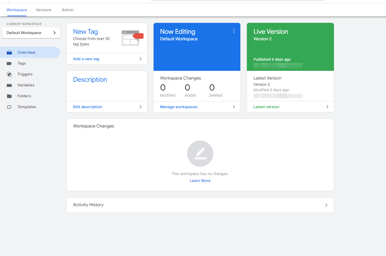386x256 pixels.
Task: Click the arrow next to Latest version
Action: click(327, 107)
